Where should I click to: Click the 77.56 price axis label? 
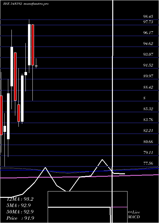148,163
